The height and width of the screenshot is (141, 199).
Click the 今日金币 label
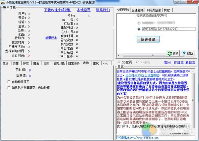[68, 56]
